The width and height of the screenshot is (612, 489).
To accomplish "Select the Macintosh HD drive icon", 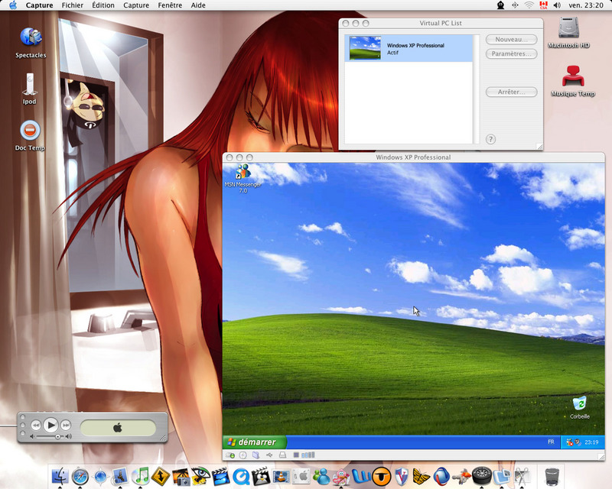I will [568, 33].
